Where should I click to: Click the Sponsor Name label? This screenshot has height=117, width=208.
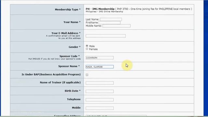click(x=69, y=66)
